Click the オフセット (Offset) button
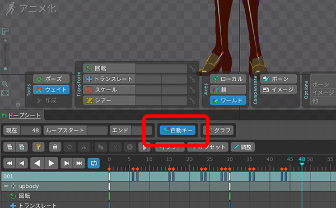This screenshot has width=336, height=208. click(x=208, y=147)
